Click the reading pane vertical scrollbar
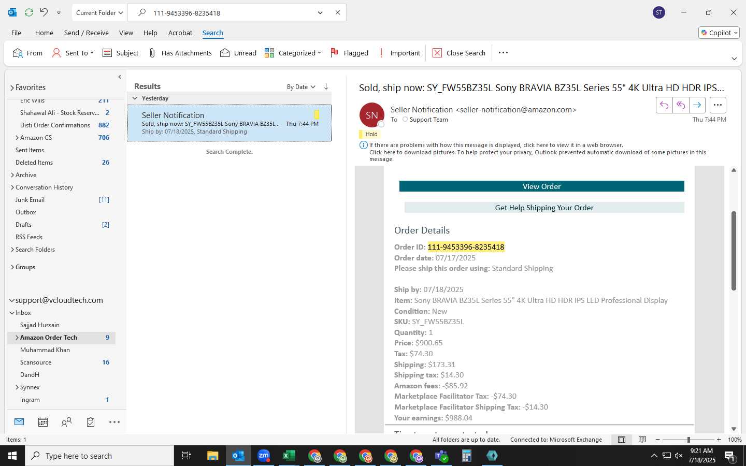This screenshot has height=466, width=746. click(734, 251)
